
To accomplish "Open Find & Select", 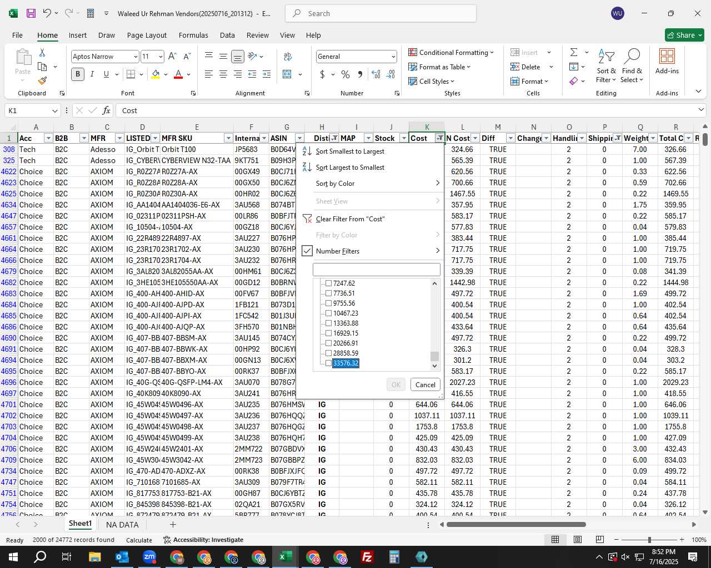I will [x=632, y=65].
